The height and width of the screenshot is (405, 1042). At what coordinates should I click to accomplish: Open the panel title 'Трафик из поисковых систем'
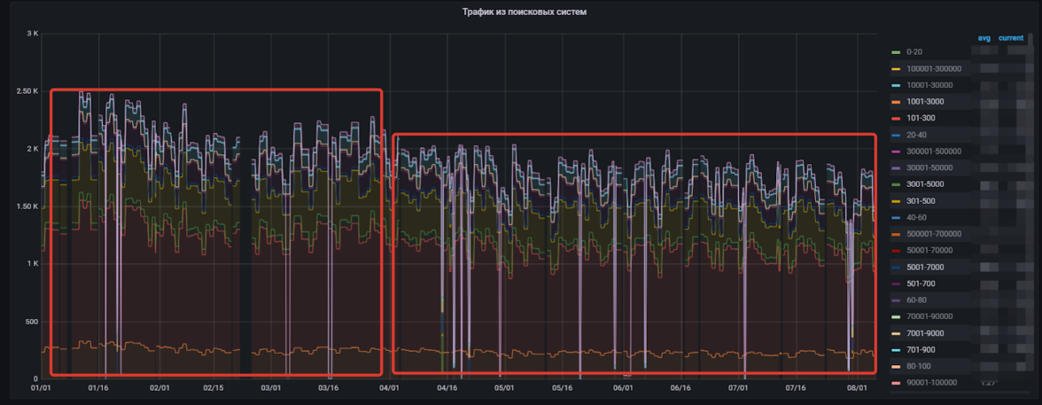pyautogui.click(x=525, y=12)
